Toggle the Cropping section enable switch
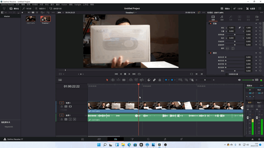The image size is (264, 148). coord(210,53)
